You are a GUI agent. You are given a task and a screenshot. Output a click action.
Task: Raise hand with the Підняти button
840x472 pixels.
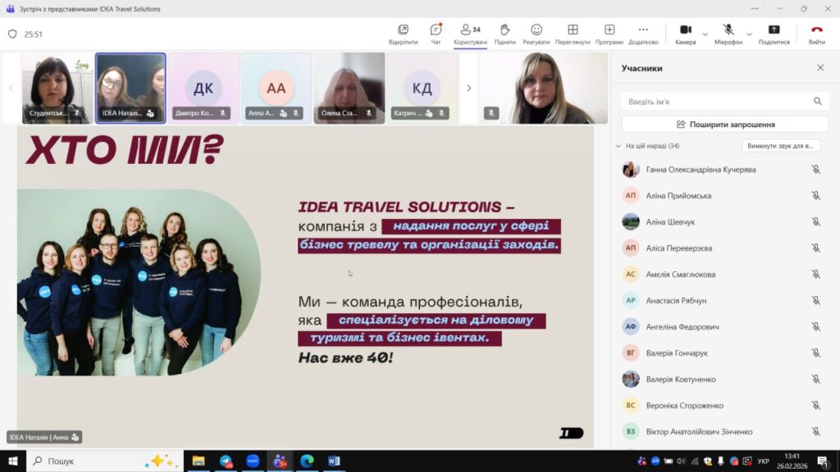pyautogui.click(x=505, y=34)
